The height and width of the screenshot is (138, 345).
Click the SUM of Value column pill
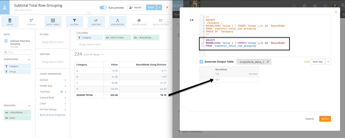[118, 38]
